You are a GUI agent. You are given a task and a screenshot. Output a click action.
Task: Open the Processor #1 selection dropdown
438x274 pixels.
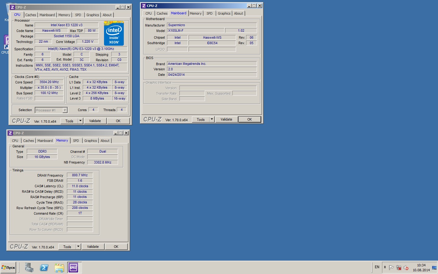click(x=65, y=110)
